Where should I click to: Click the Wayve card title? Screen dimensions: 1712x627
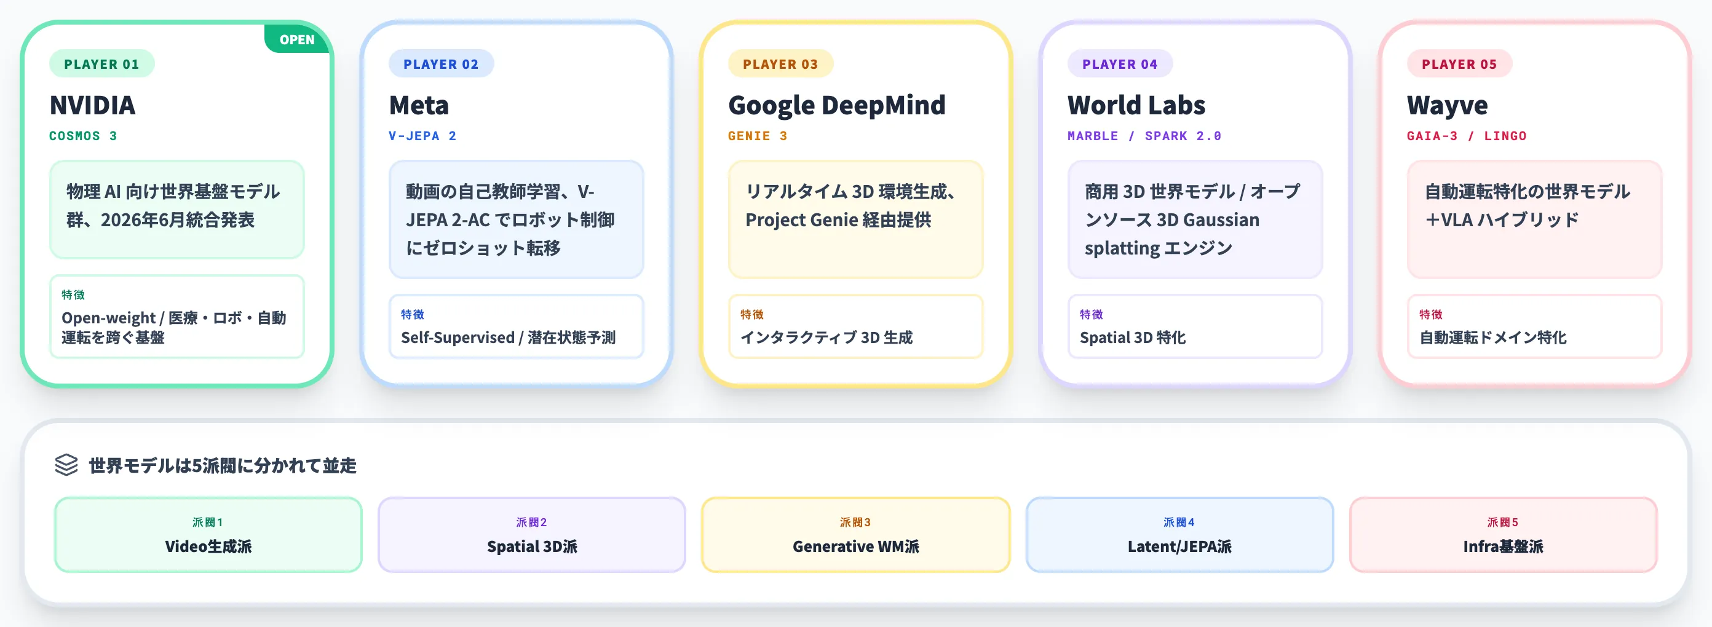1448,105
